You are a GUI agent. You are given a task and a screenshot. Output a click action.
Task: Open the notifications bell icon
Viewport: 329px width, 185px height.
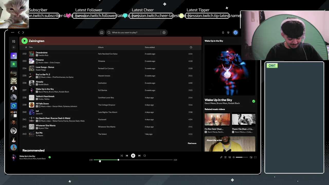click(223, 32)
